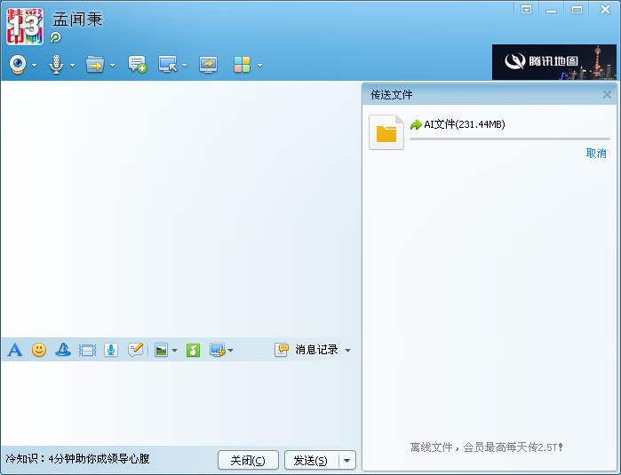Click the magic emoticon wizard hat icon

pyautogui.click(x=63, y=350)
